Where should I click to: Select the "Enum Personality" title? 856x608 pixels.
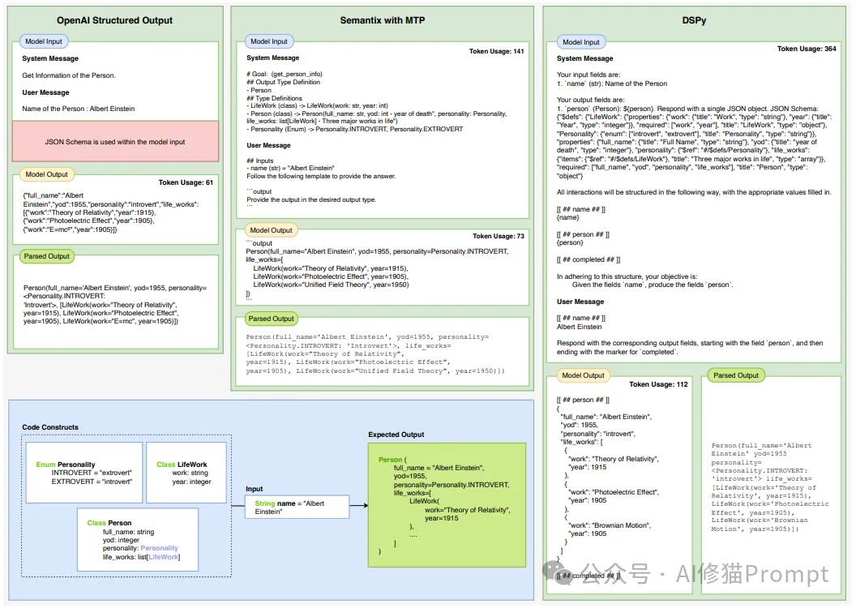tap(66, 465)
